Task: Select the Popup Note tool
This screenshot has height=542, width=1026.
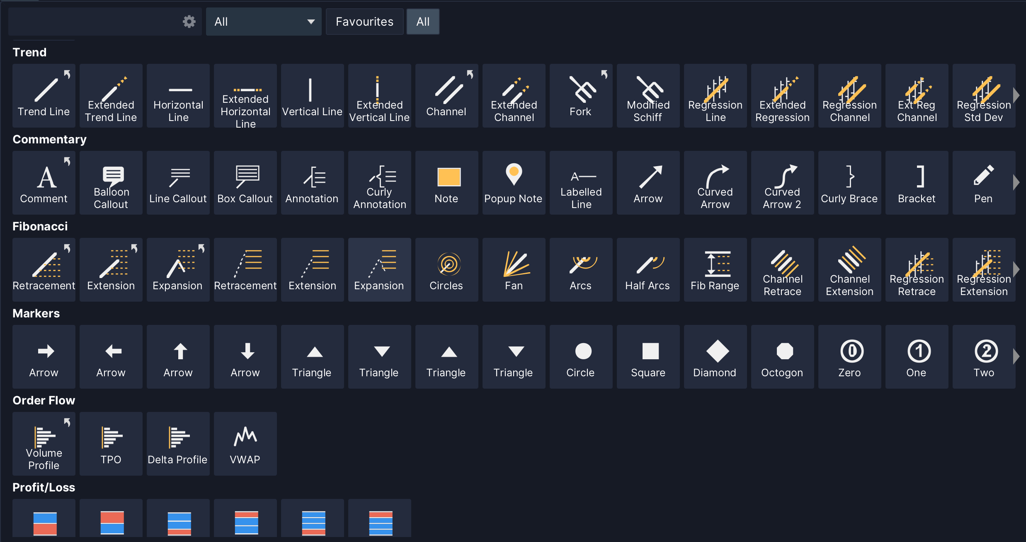Action: click(x=514, y=182)
